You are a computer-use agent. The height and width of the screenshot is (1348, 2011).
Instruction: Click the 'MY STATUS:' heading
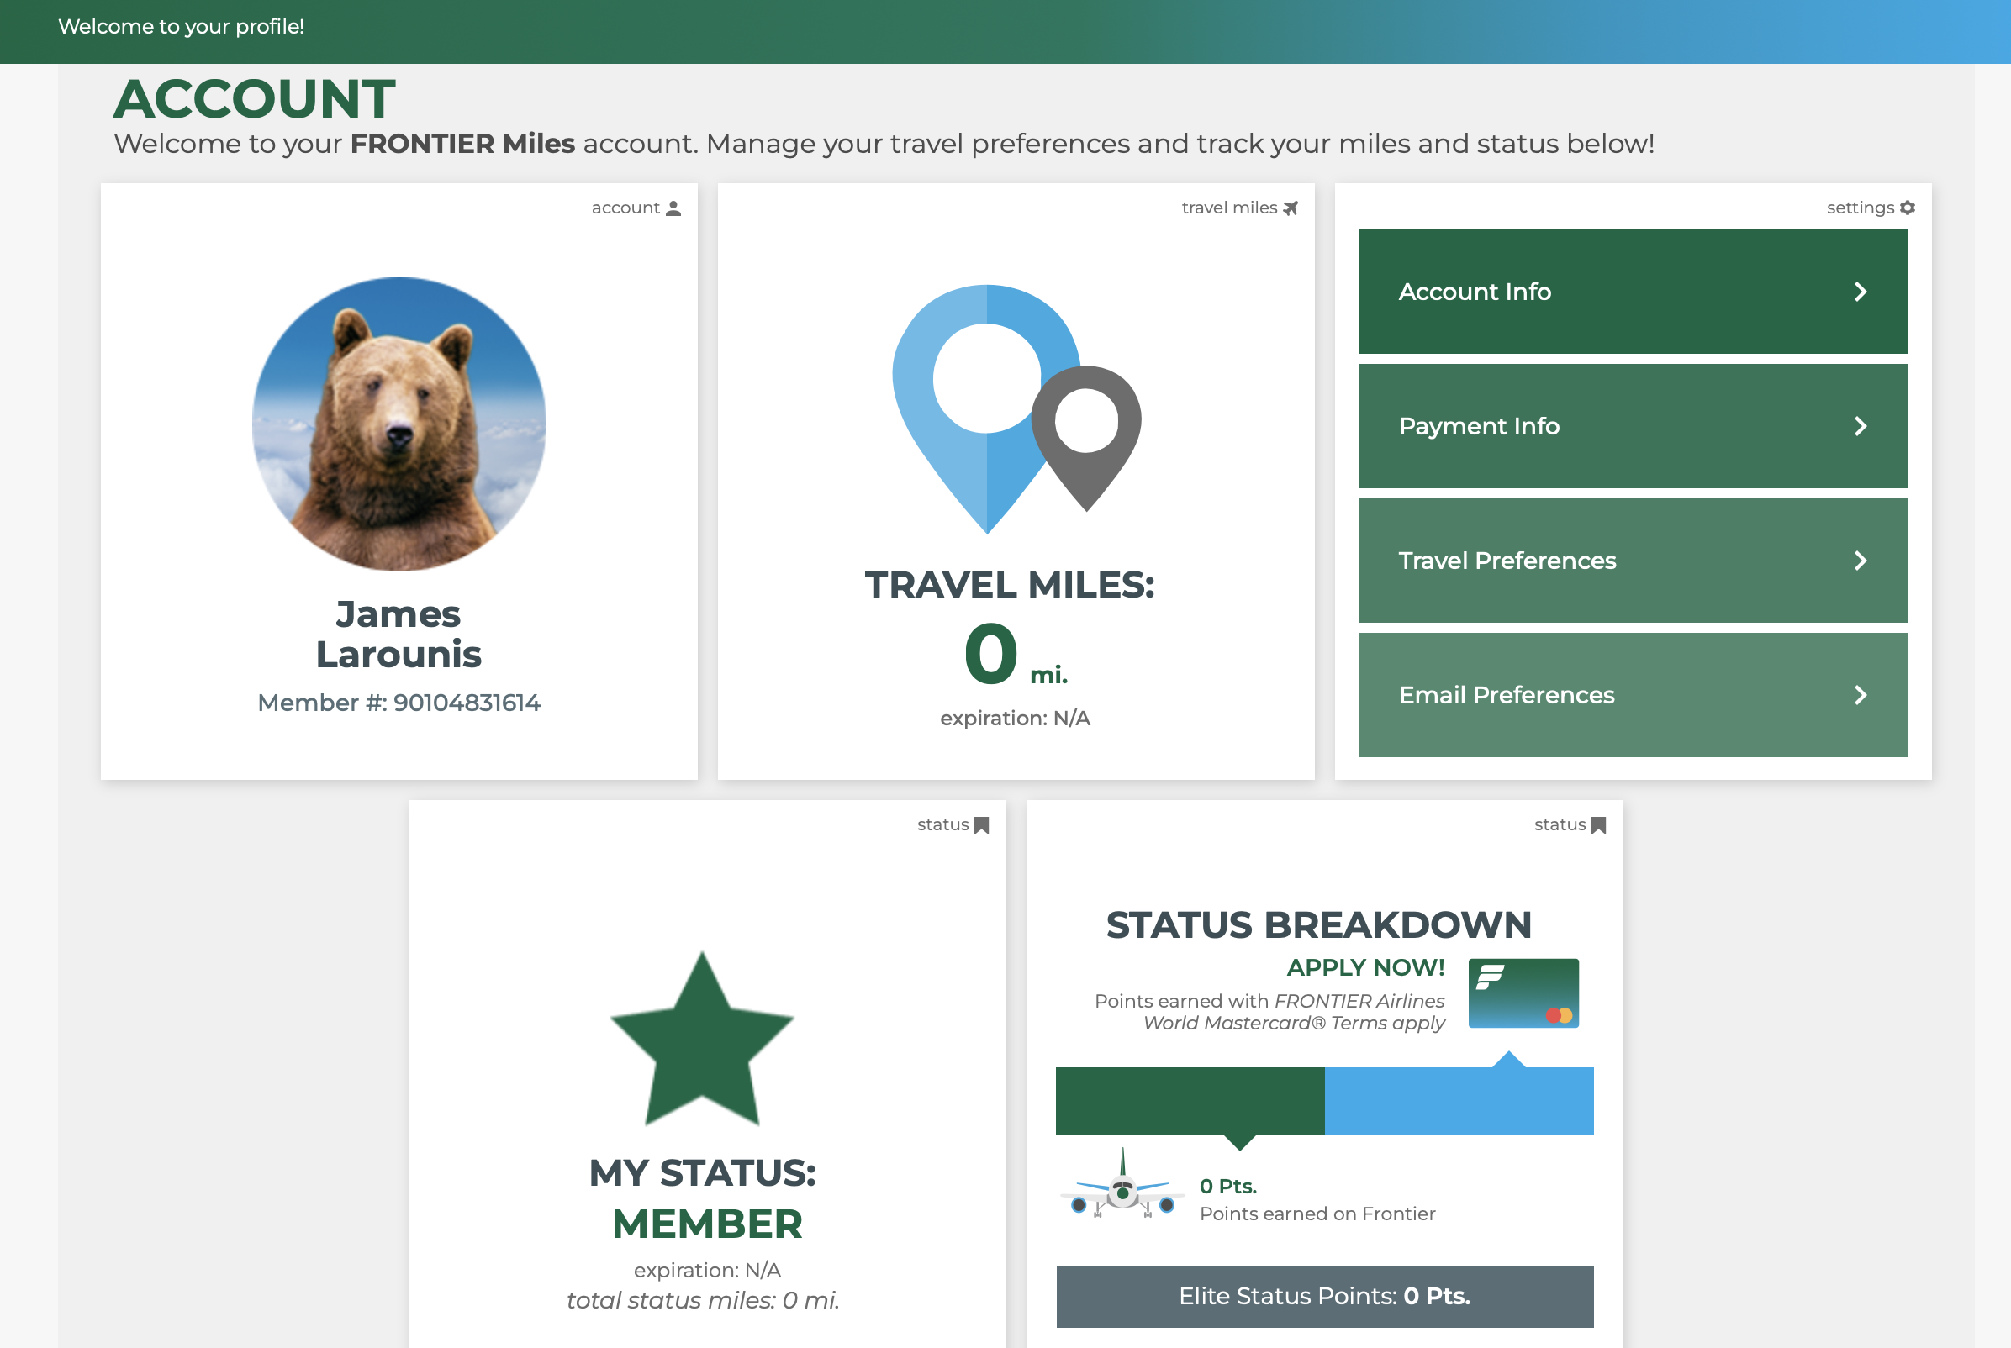point(703,1172)
